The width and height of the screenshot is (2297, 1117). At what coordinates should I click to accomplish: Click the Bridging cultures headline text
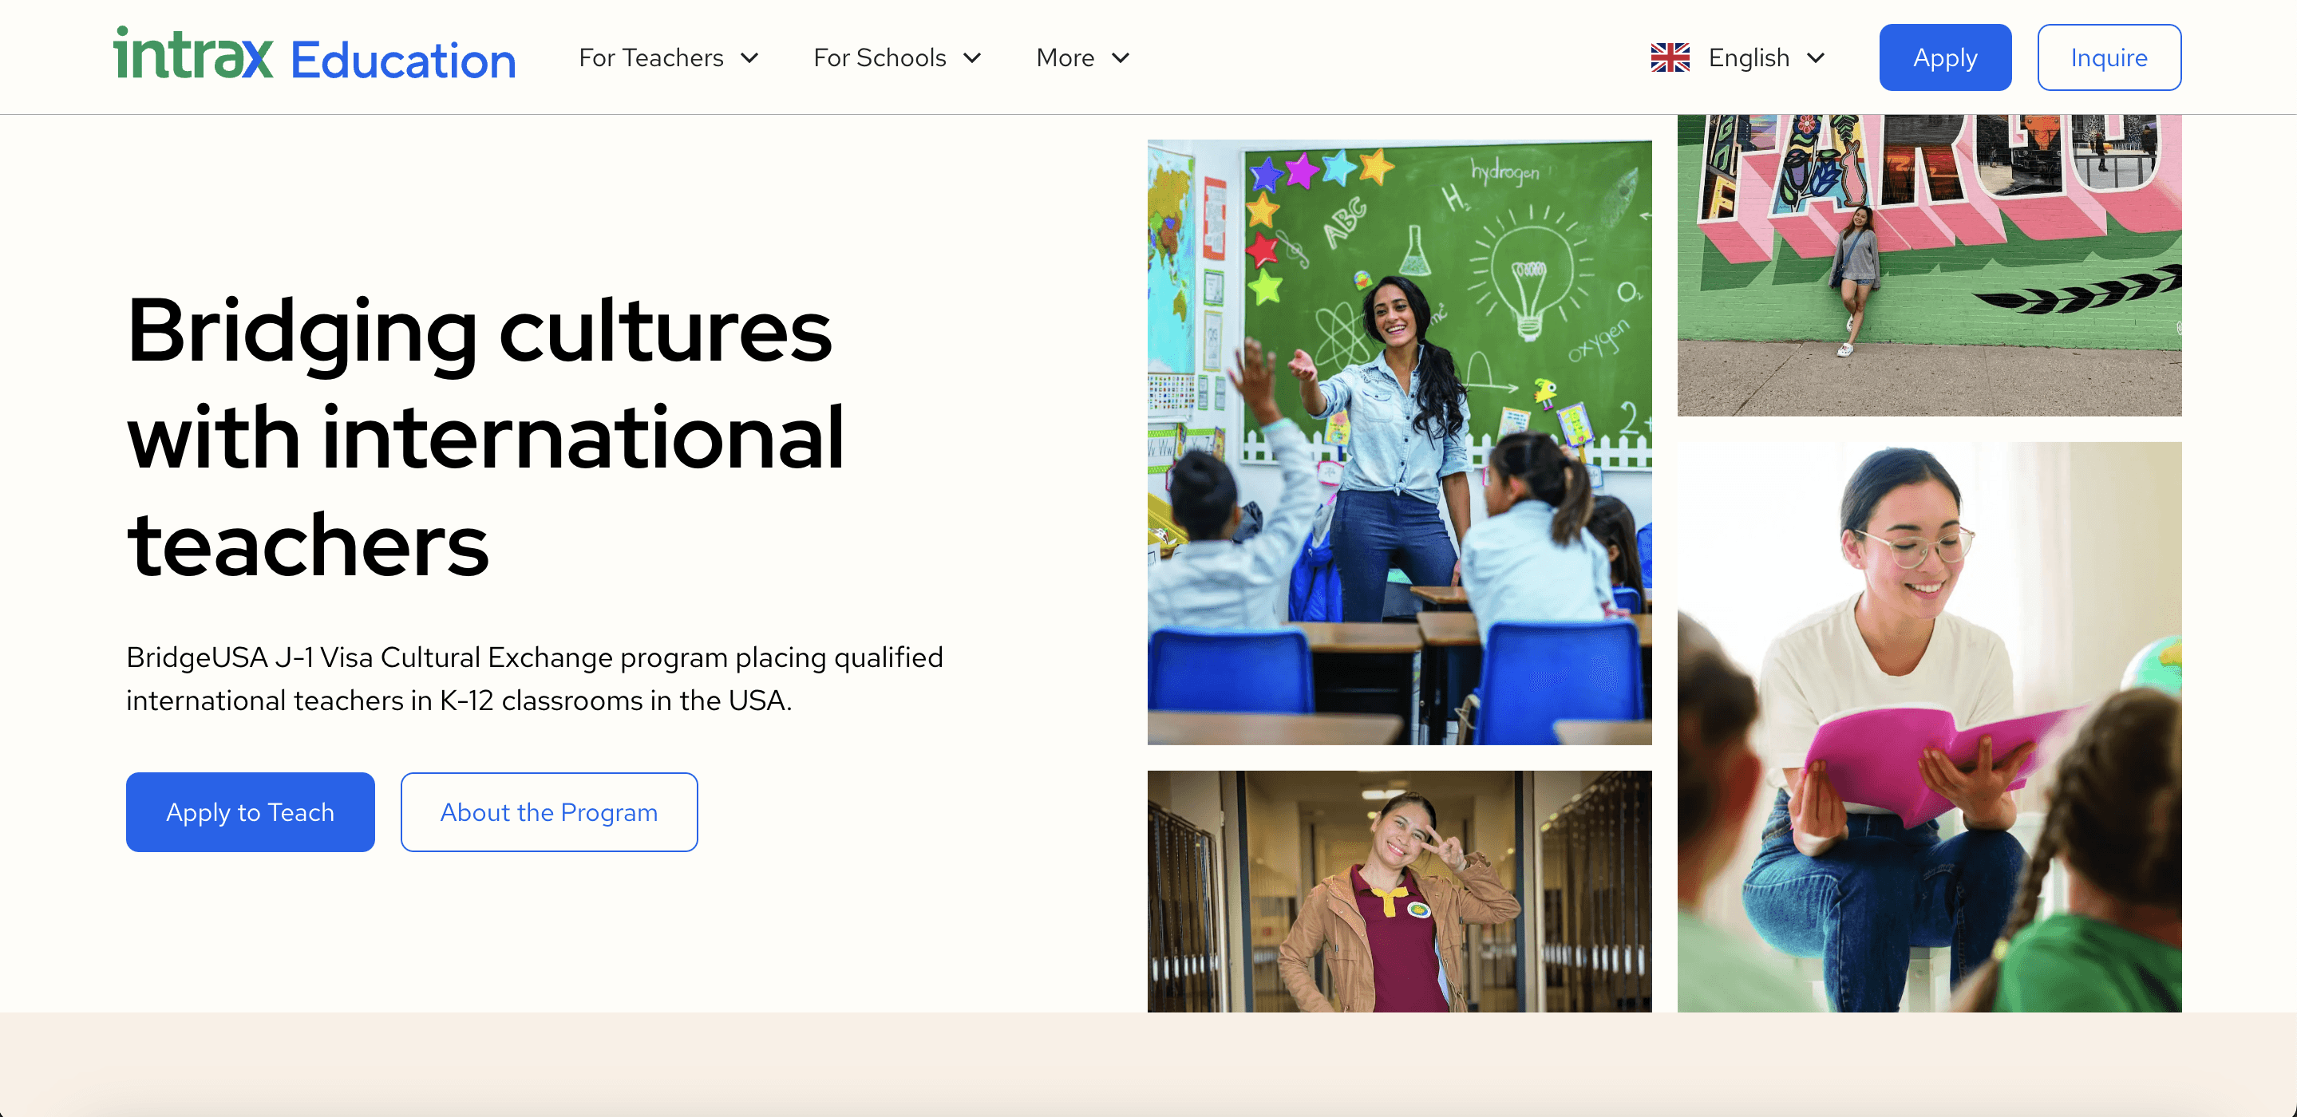[x=485, y=436]
